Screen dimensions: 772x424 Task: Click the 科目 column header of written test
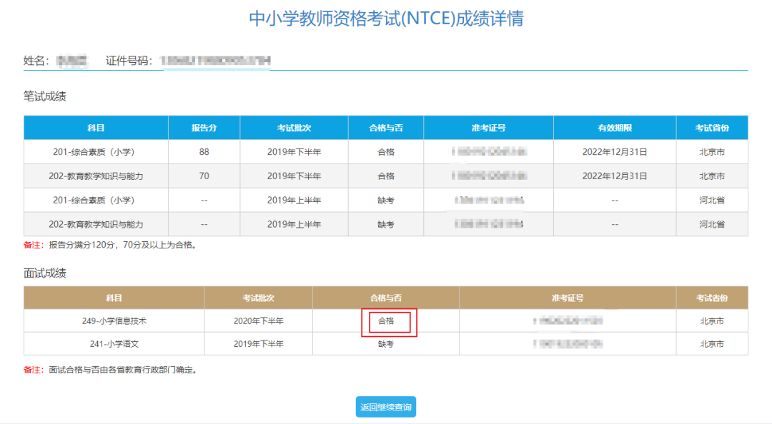[95, 127]
